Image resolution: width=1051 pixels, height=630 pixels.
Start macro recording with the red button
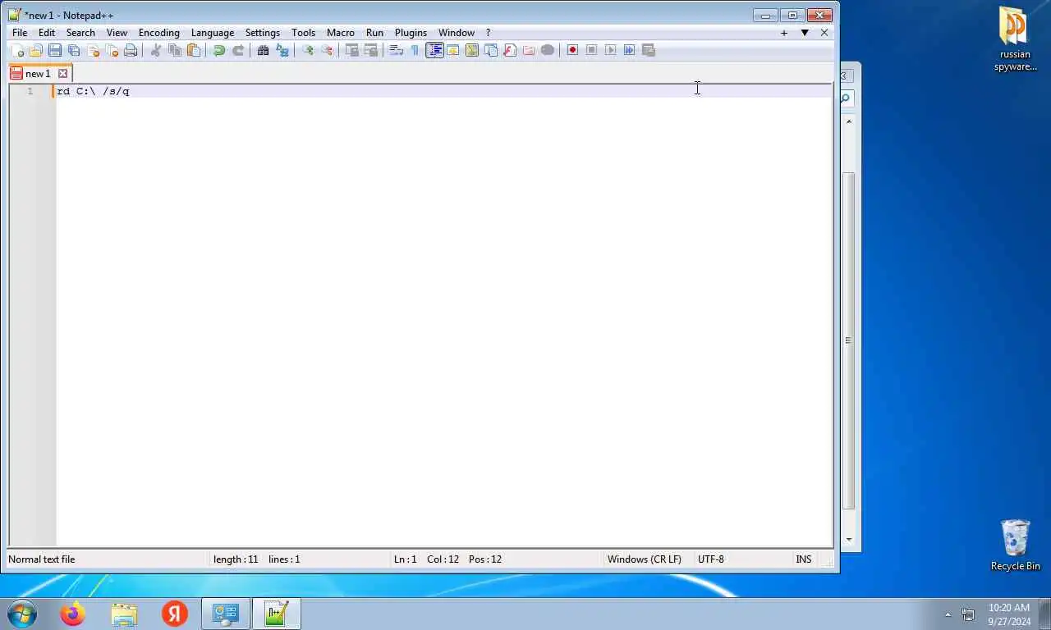pos(572,50)
